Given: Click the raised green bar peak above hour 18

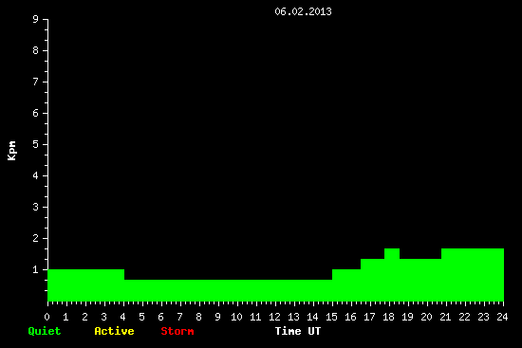Looking at the screenshot, I should [x=392, y=253].
